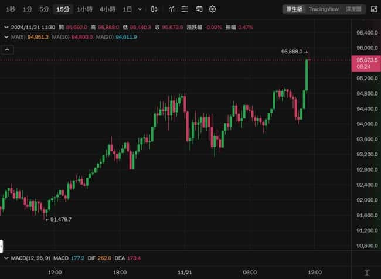The width and height of the screenshot is (381, 279).
Task: Toggle fullscreen chart icon
Action: pos(374,9)
